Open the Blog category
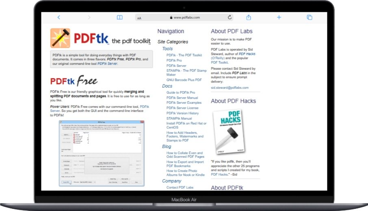Viewport: 368px width, 211px height. coord(167,146)
